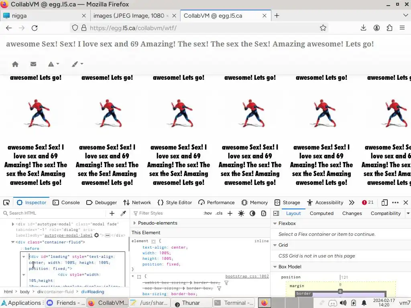Click the CollabVM envelope mail icon
This screenshot has height=308, width=411.
[33, 64]
